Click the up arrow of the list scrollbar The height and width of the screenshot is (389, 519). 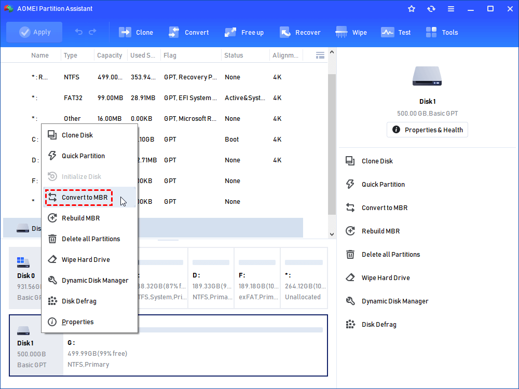click(x=332, y=52)
